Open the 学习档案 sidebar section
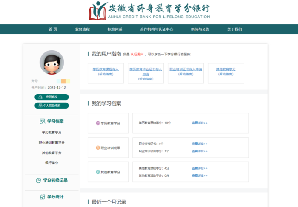The image size is (298, 207). coord(52,121)
